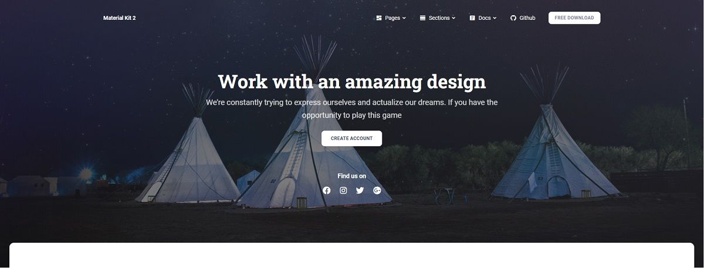704x268 pixels.
Task: Click the list icon beside Sections
Action: pyautogui.click(x=422, y=18)
